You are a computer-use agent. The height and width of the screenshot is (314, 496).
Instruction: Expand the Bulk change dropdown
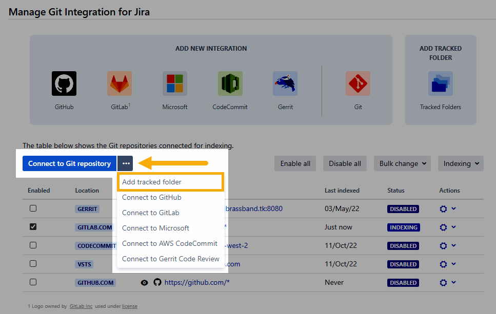tap(402, 163)
